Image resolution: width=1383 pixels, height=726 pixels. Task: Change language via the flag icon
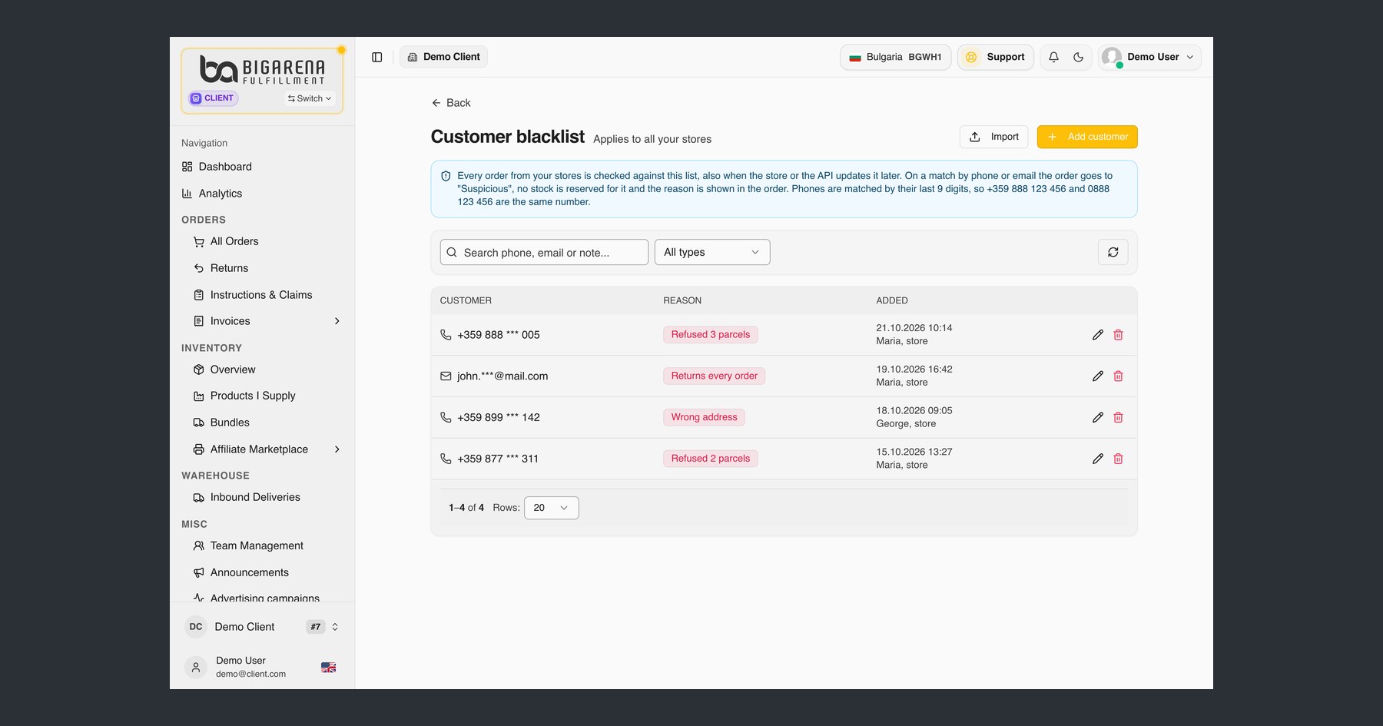328,668
